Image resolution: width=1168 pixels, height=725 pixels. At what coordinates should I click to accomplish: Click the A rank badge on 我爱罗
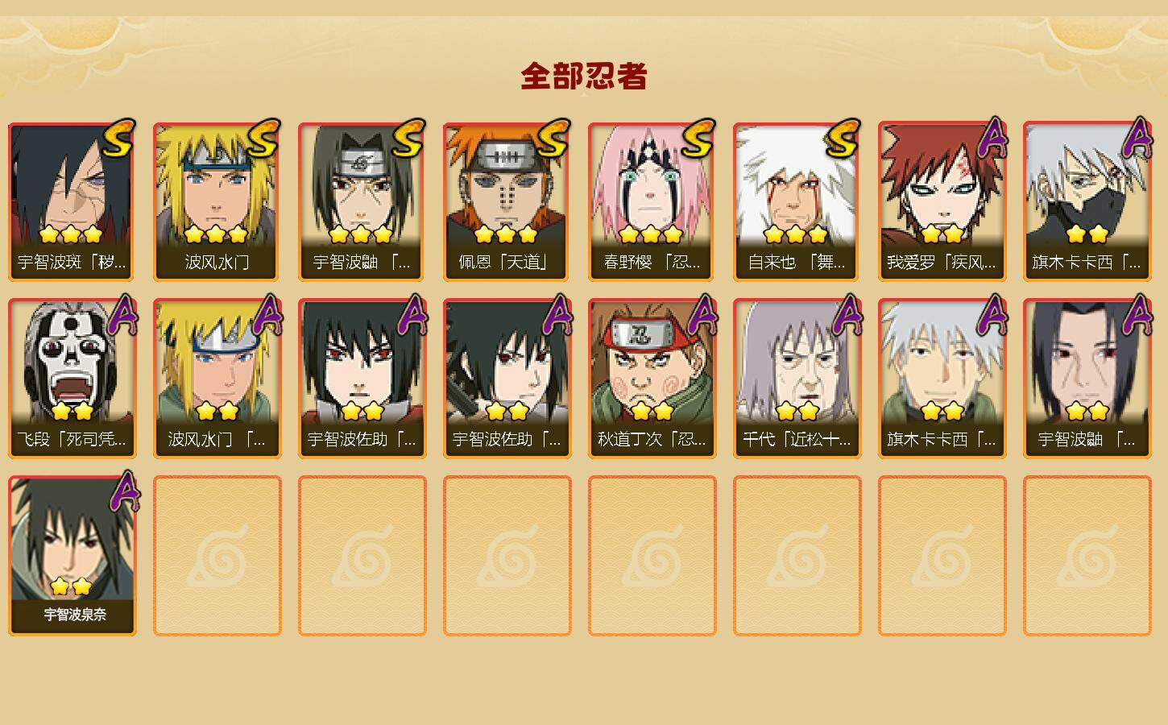pos(992,137)
